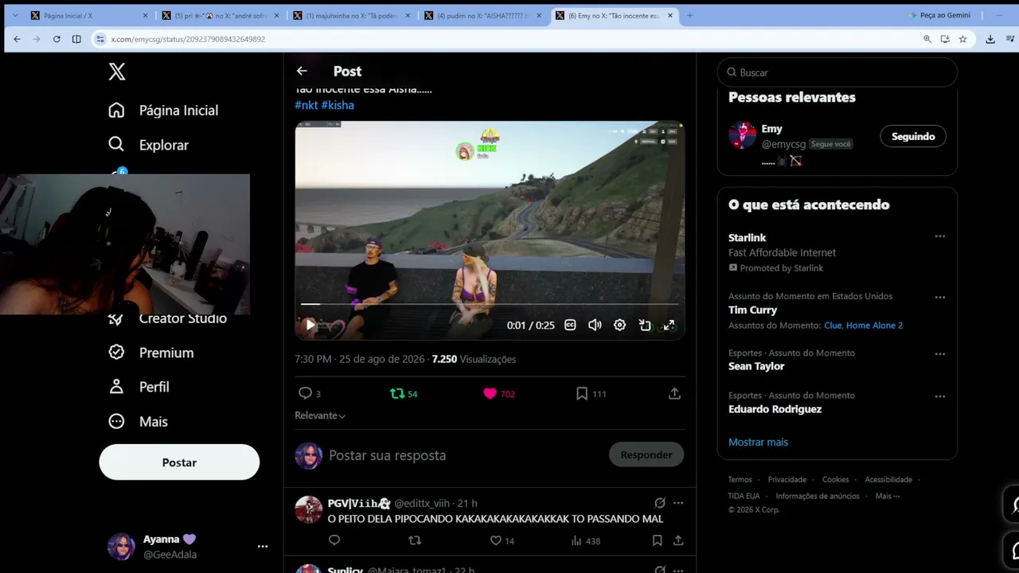Click the Seguindo button for Emy
1019x573 pixels.
click(x=913, y=136)
